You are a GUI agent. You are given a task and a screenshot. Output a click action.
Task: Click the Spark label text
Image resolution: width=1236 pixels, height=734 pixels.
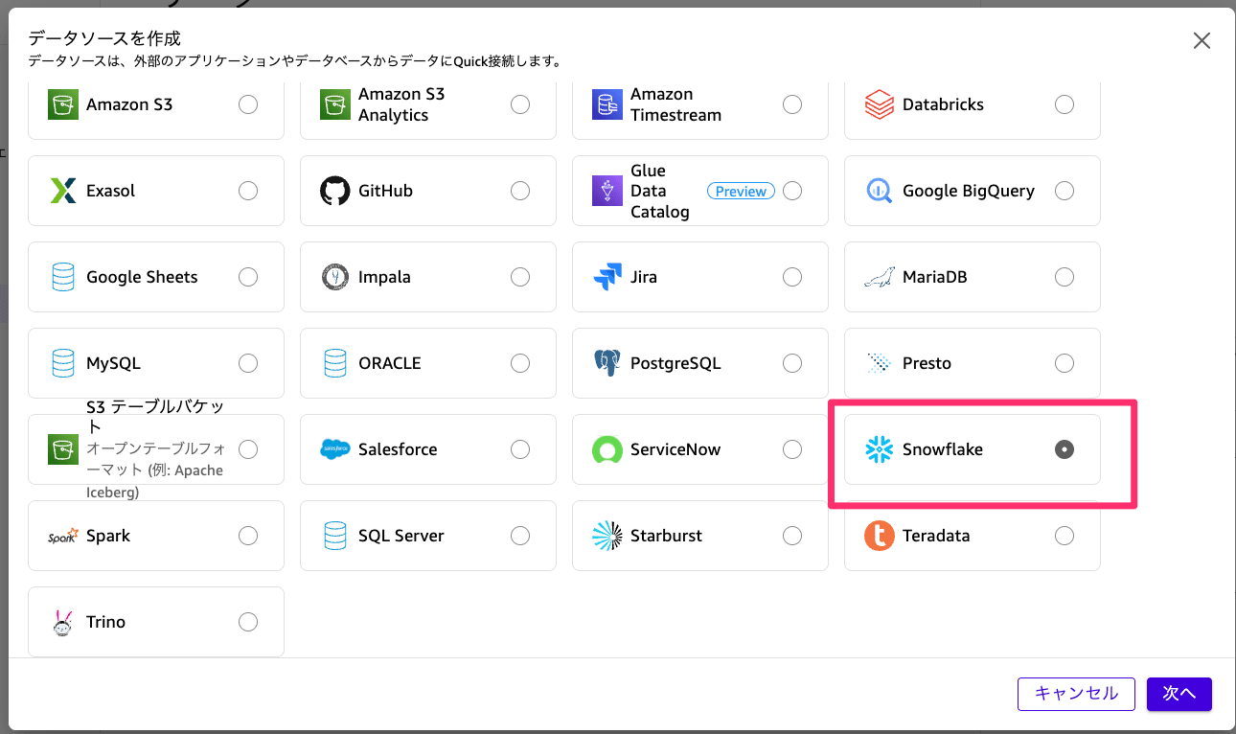(x=108, y=536)
